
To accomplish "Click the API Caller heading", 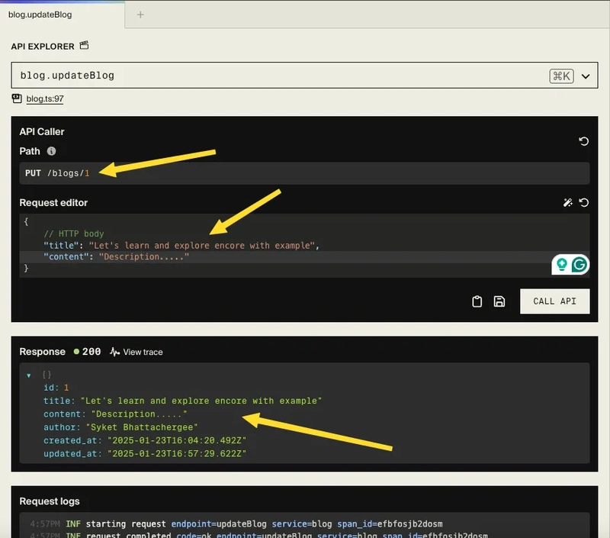I will 42,131.
